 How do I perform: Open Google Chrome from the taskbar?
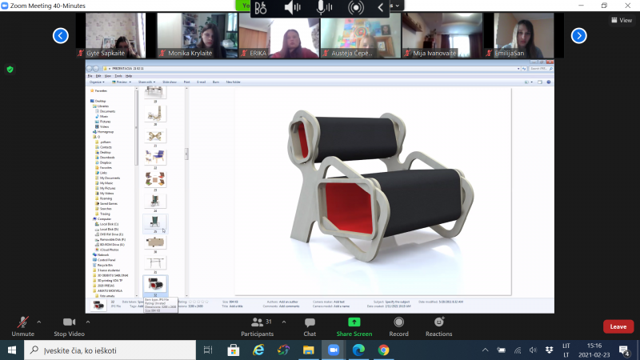383,350
